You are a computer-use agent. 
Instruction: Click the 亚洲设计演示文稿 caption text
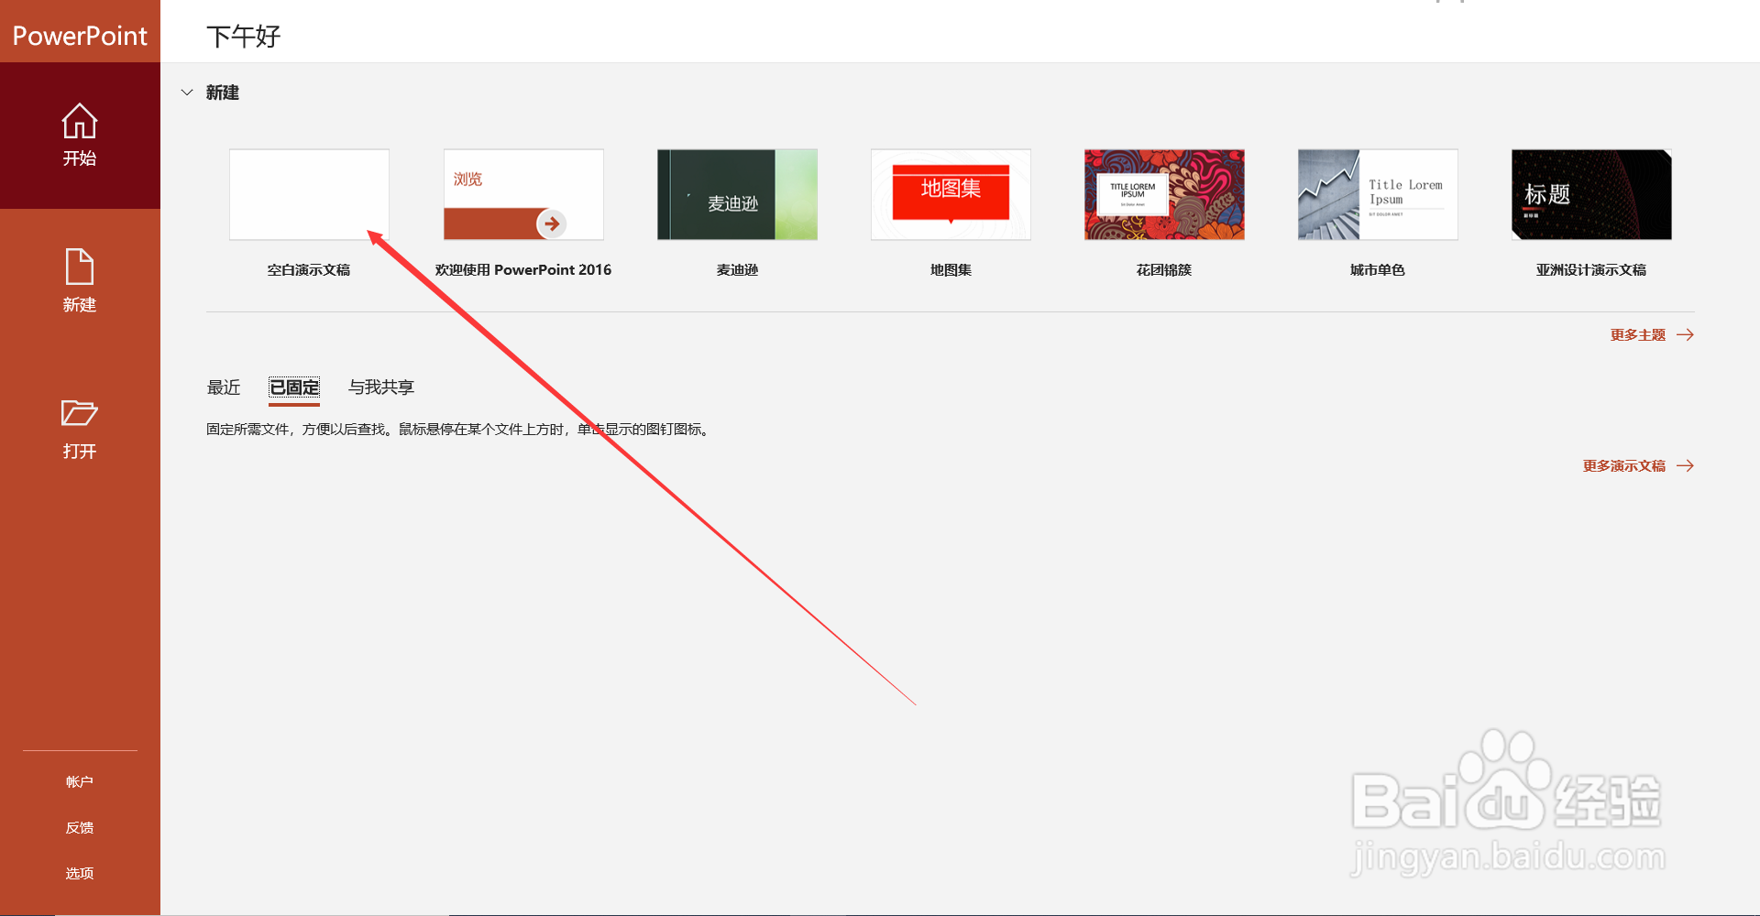[1591, 270]
